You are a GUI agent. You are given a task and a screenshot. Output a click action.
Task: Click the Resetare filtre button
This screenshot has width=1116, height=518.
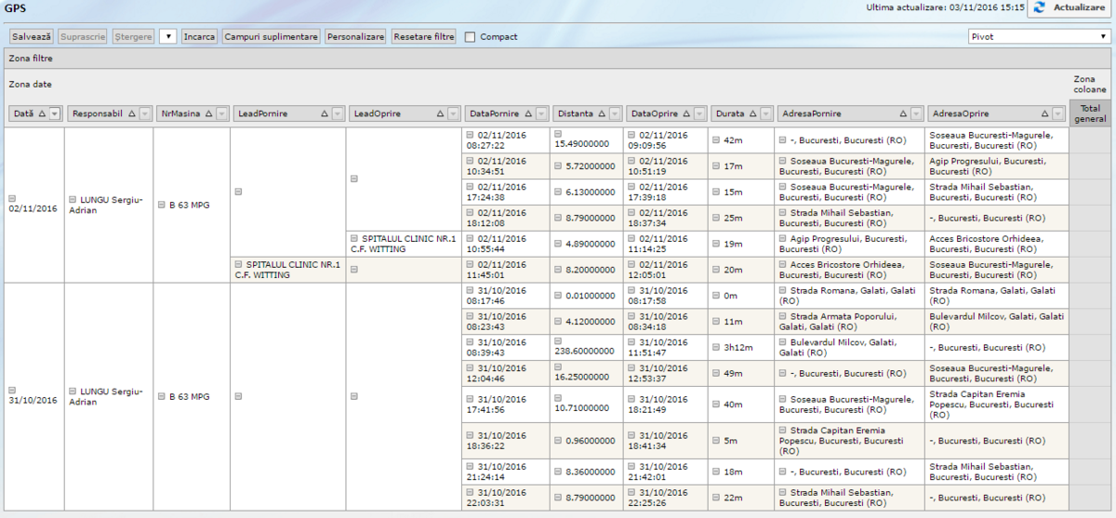[x=423, y=37]
